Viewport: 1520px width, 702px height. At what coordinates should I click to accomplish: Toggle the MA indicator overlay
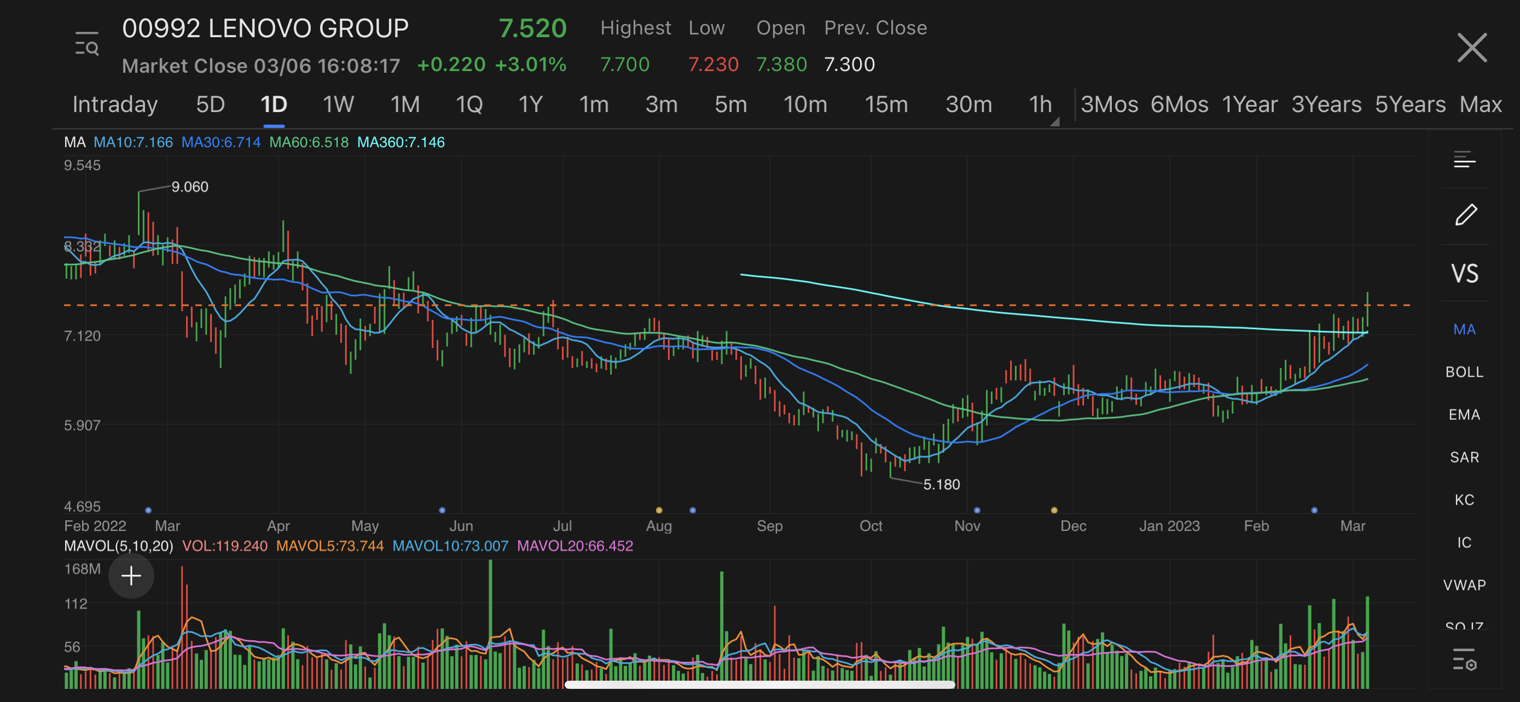pyautogui.click(x=1465, y=330)
